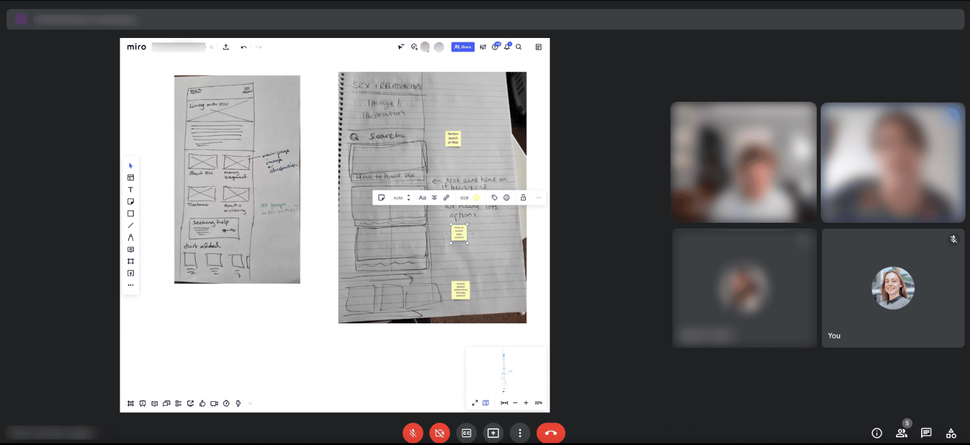Open the meeting chat panel
970x445 pixels.
click(926, 433)
